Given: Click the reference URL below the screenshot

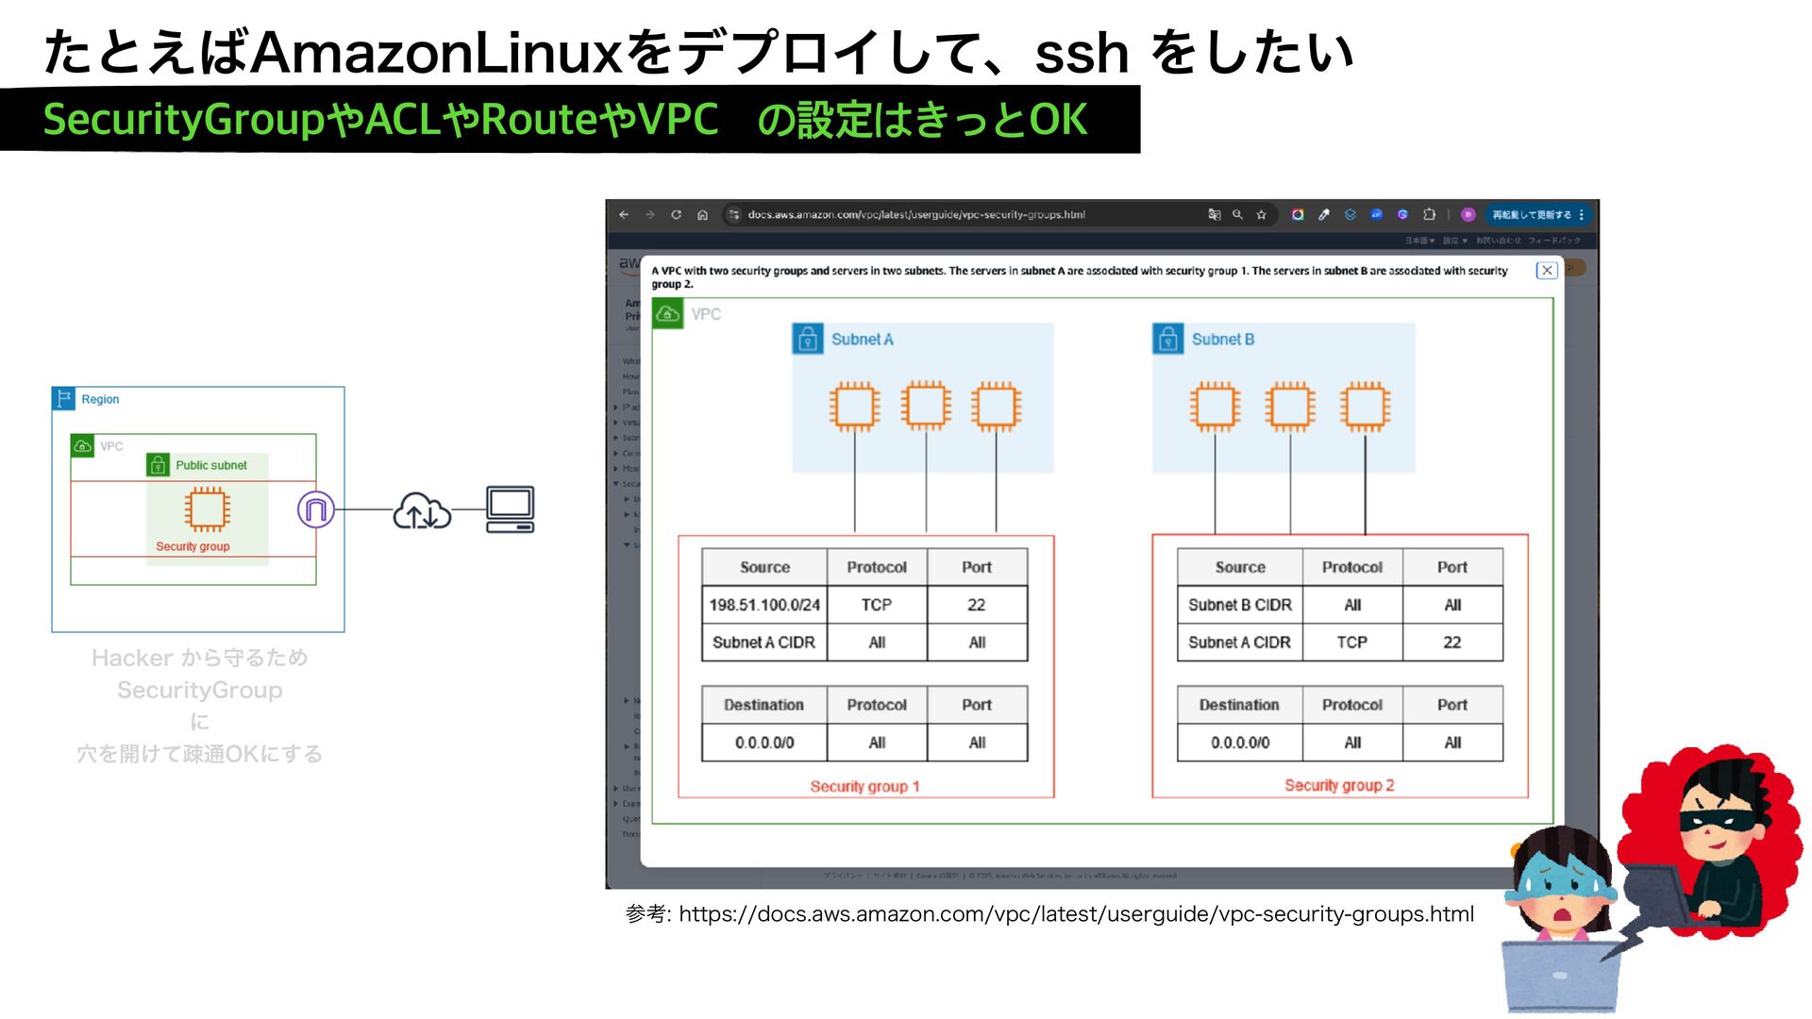Looking at the screenshot, I should click(1076, 913).
